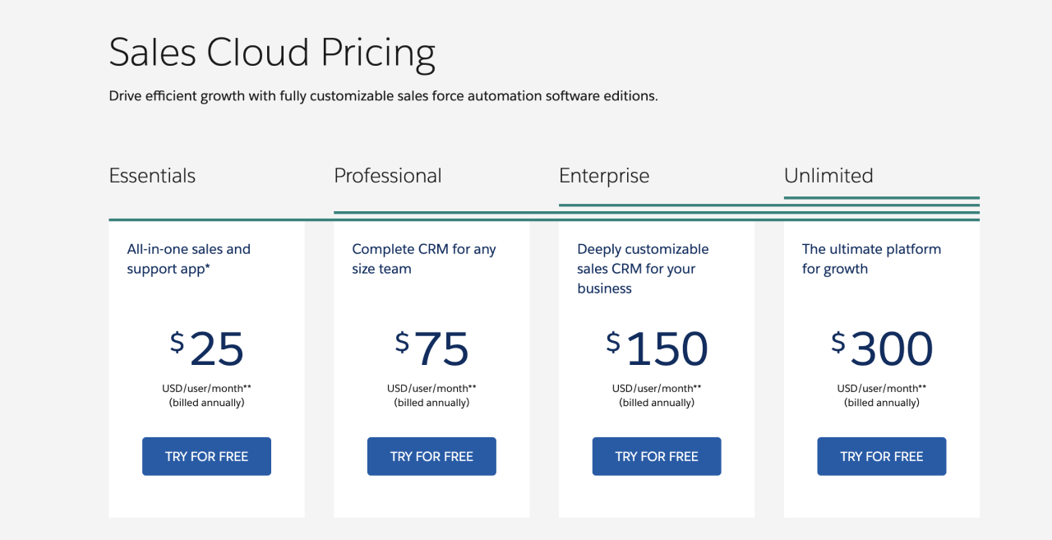
Task: Click Deeply customizable sales CRM description
Action: point(643,268)
